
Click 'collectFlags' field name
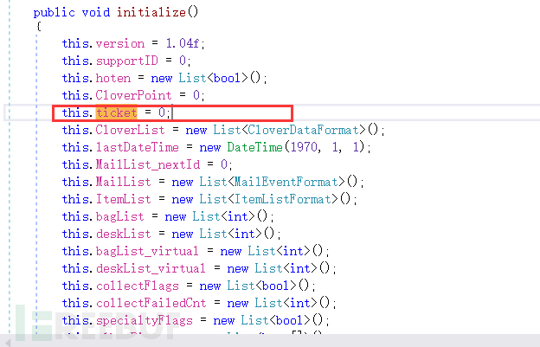tap(137, 286)
